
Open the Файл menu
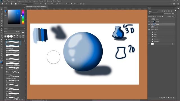click(4, 1)
